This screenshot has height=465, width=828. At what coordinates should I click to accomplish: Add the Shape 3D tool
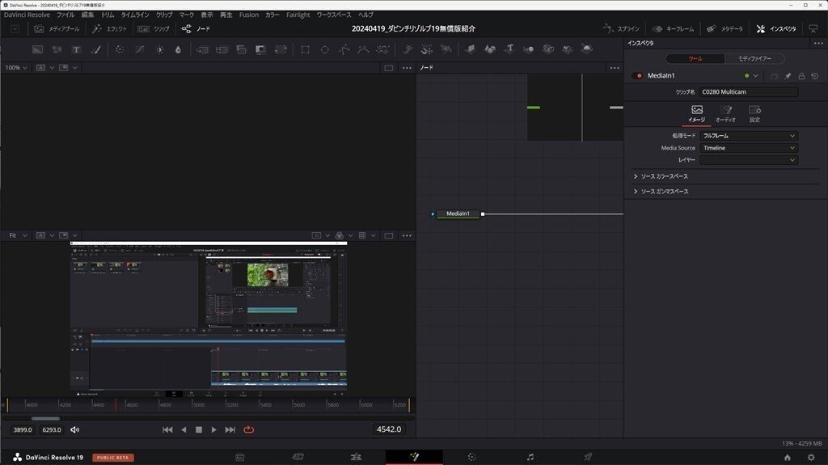click(x=489, y=49)
